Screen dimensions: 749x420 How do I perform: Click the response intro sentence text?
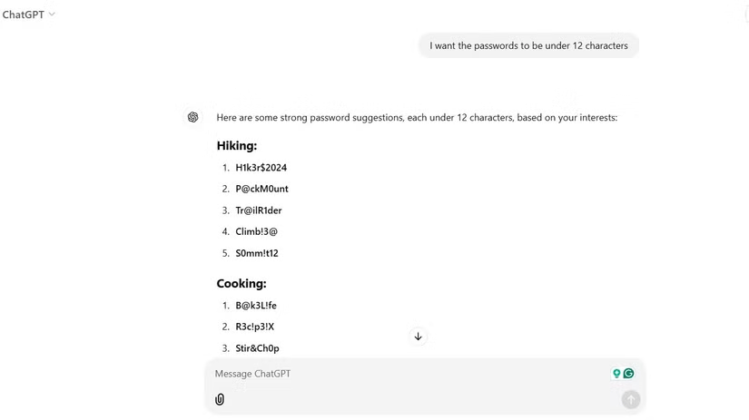click(417, 117)
